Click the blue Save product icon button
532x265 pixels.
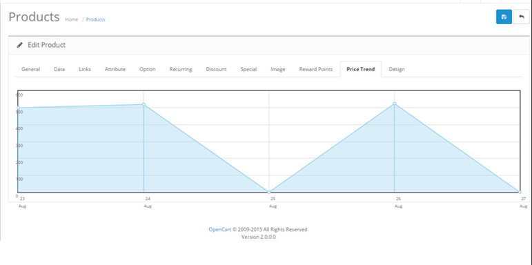point(504,17)
